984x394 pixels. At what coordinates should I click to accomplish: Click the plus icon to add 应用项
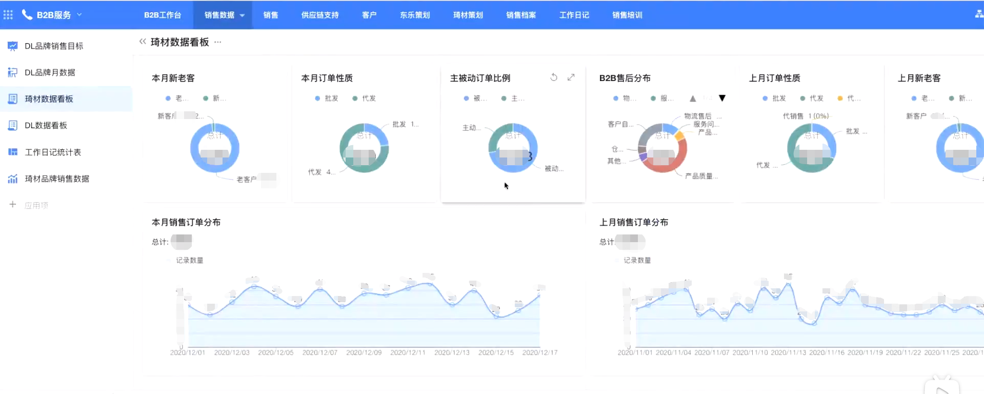pyautogui.click(x=13, y=205)
